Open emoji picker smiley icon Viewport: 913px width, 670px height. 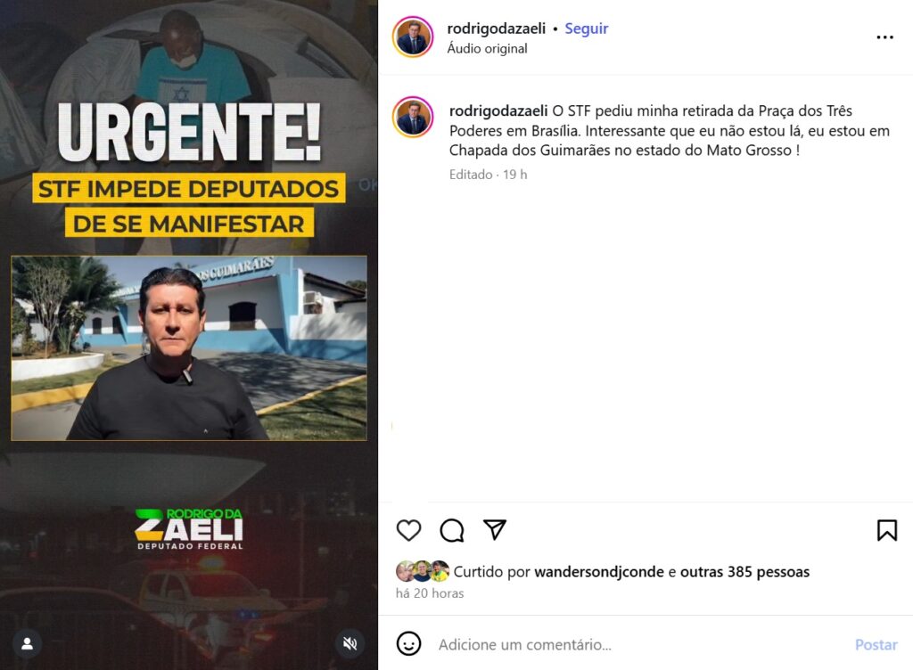coord(408,644)
